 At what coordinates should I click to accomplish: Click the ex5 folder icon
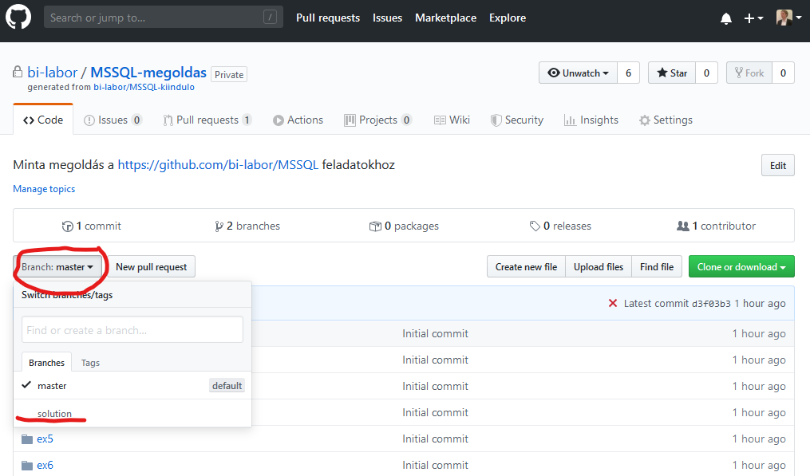click(x=27, y=439)
